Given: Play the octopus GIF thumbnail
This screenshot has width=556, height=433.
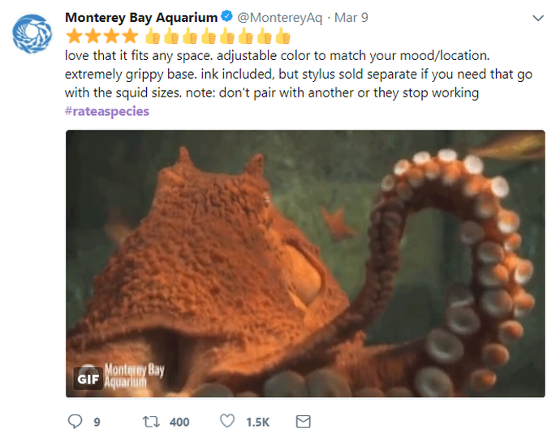Looking at the screenshot, I should 305,264.
